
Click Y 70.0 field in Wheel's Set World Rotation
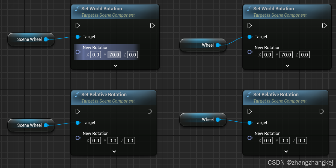click(286, 55)
